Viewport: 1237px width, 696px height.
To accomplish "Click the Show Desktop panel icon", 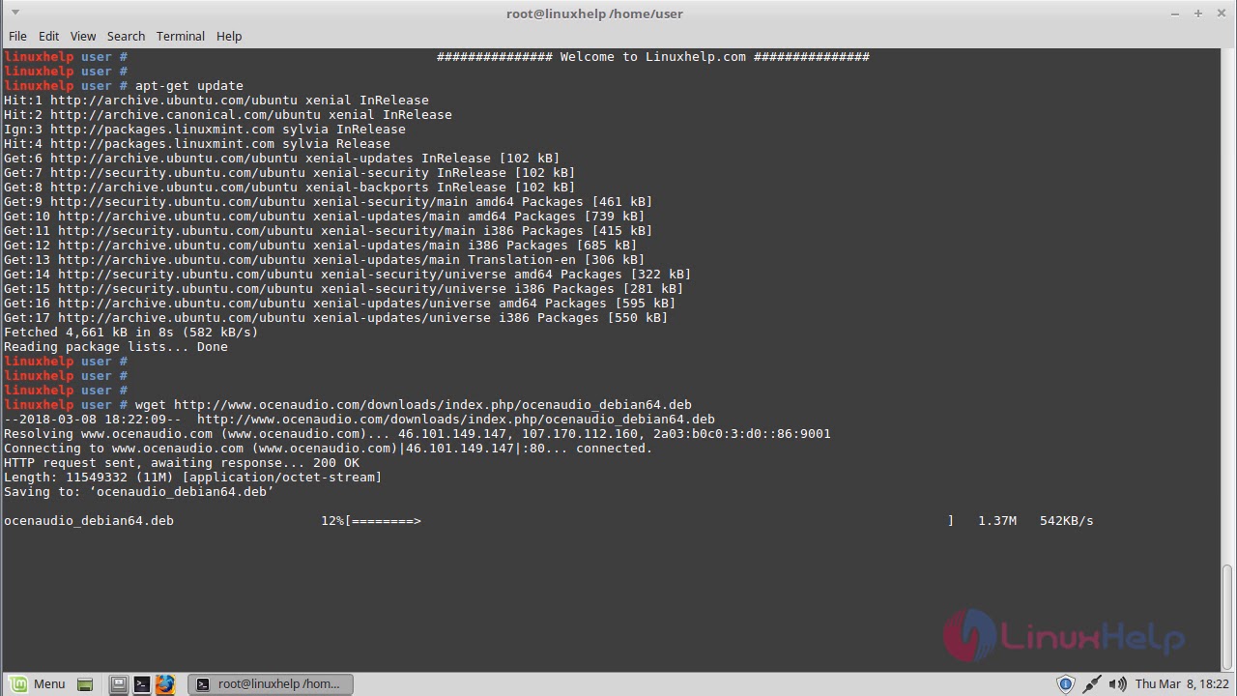I will (85, 684).
